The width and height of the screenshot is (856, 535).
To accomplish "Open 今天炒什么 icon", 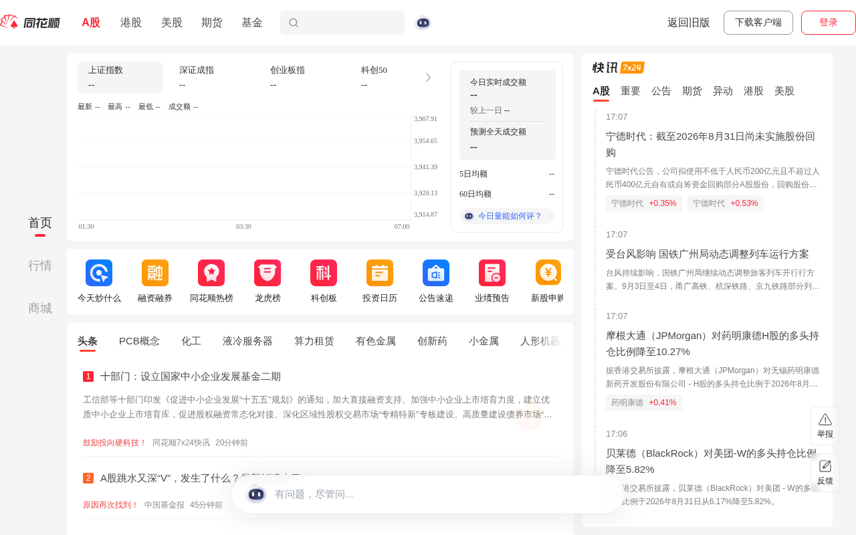I will tap(99, 273).
